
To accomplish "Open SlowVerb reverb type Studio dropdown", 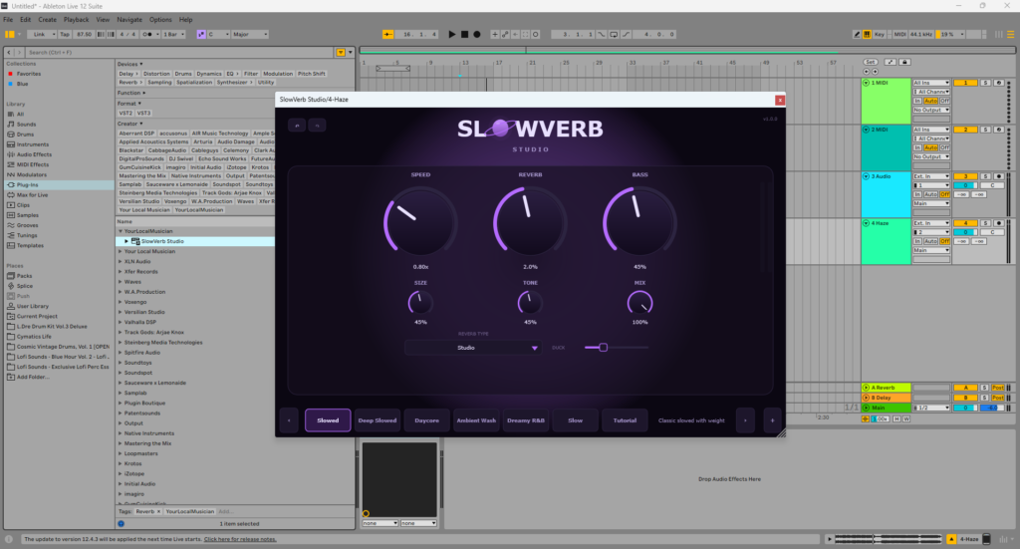I will coord(472,348).
